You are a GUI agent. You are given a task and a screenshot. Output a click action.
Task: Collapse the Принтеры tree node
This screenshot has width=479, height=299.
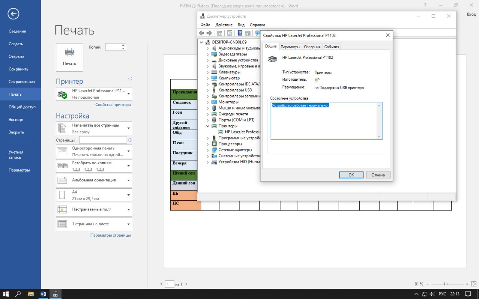tap(208, 126)
